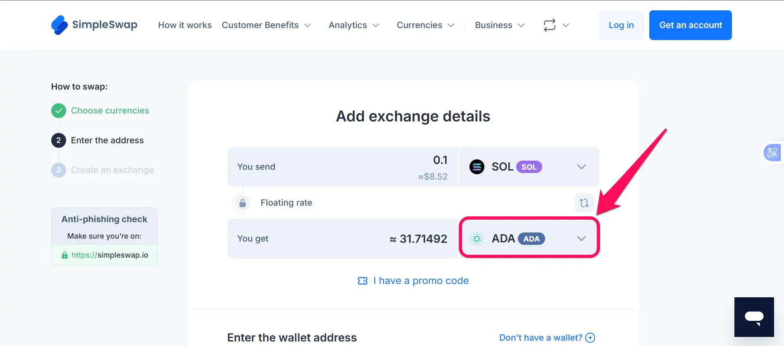Image resolution: width=784 pixels, height=346 pixels.
Task: Click the exchange arrows icon in the navbar
Action: point(549,25)
